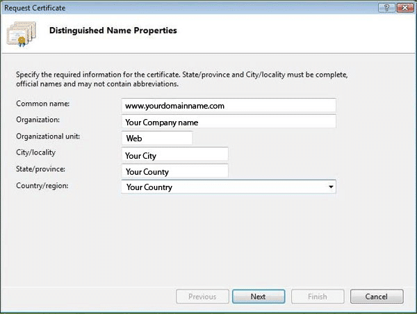Click the Distinguished Name Properties heading
417x314 pixels.
click(113, 31)
